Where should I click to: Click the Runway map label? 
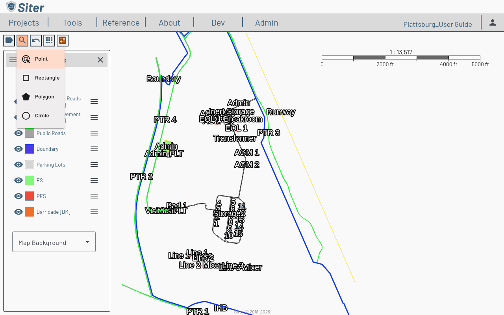[281, 112]
